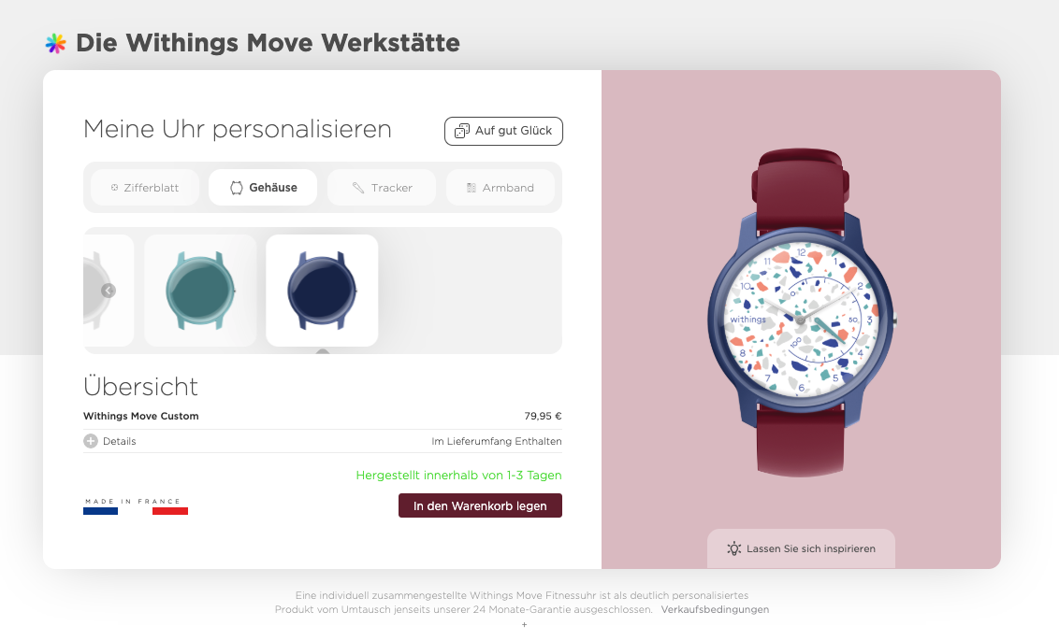Click the strap icon beside Armband
1059x640 pixels.
pos(471,188)
